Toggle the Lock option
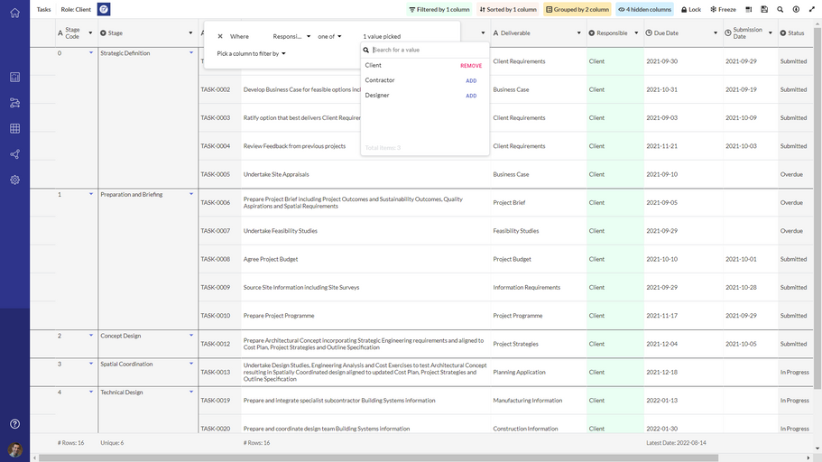Image resolution: width=822 pixels, height=462 pixels. pos(690,9)
